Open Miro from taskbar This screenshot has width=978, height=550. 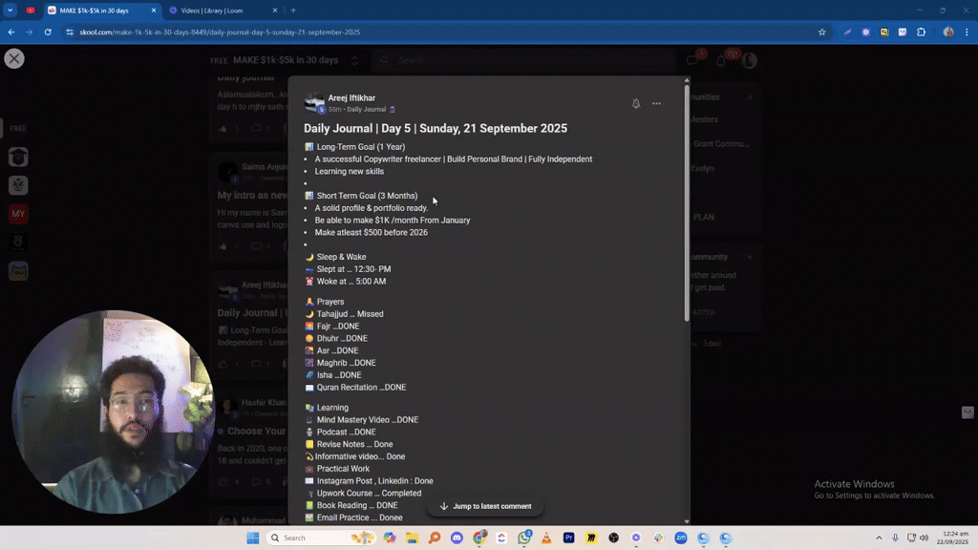[x=591, y=538]
